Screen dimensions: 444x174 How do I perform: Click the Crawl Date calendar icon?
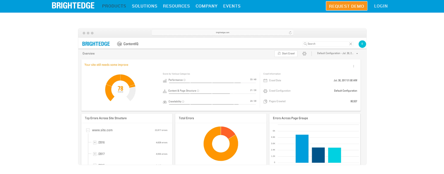(x=265, y=80)
